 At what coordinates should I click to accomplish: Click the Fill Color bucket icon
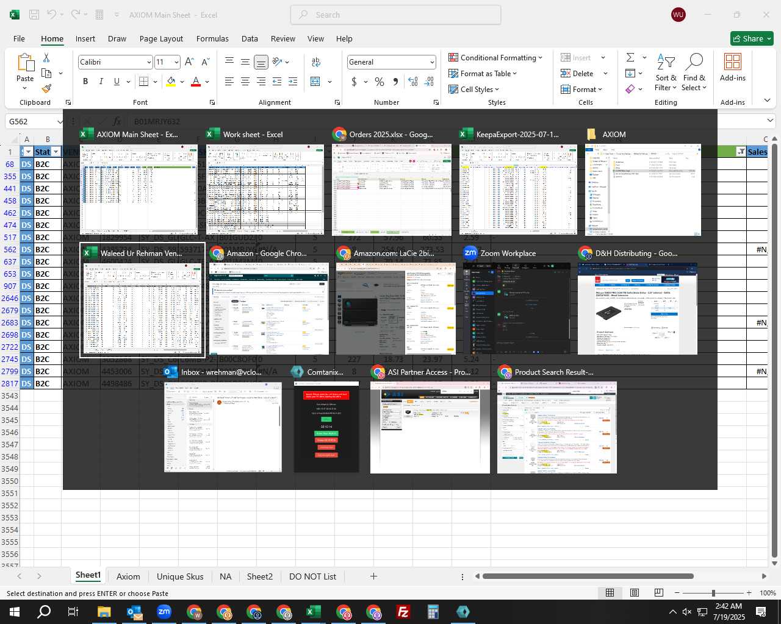[x=171, y=82]
